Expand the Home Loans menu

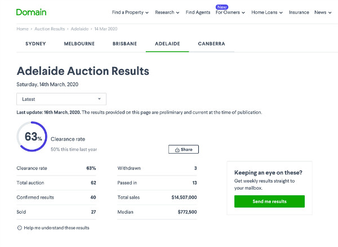tap(267, 12)
